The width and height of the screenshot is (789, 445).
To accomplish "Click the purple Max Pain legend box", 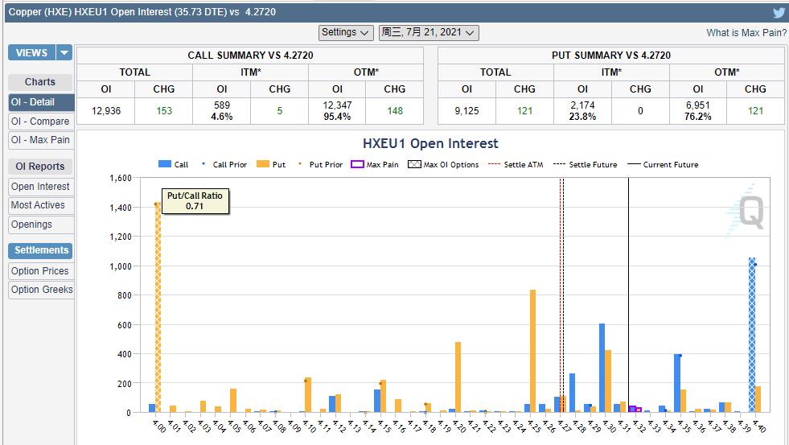I will [x=357, y=165].
